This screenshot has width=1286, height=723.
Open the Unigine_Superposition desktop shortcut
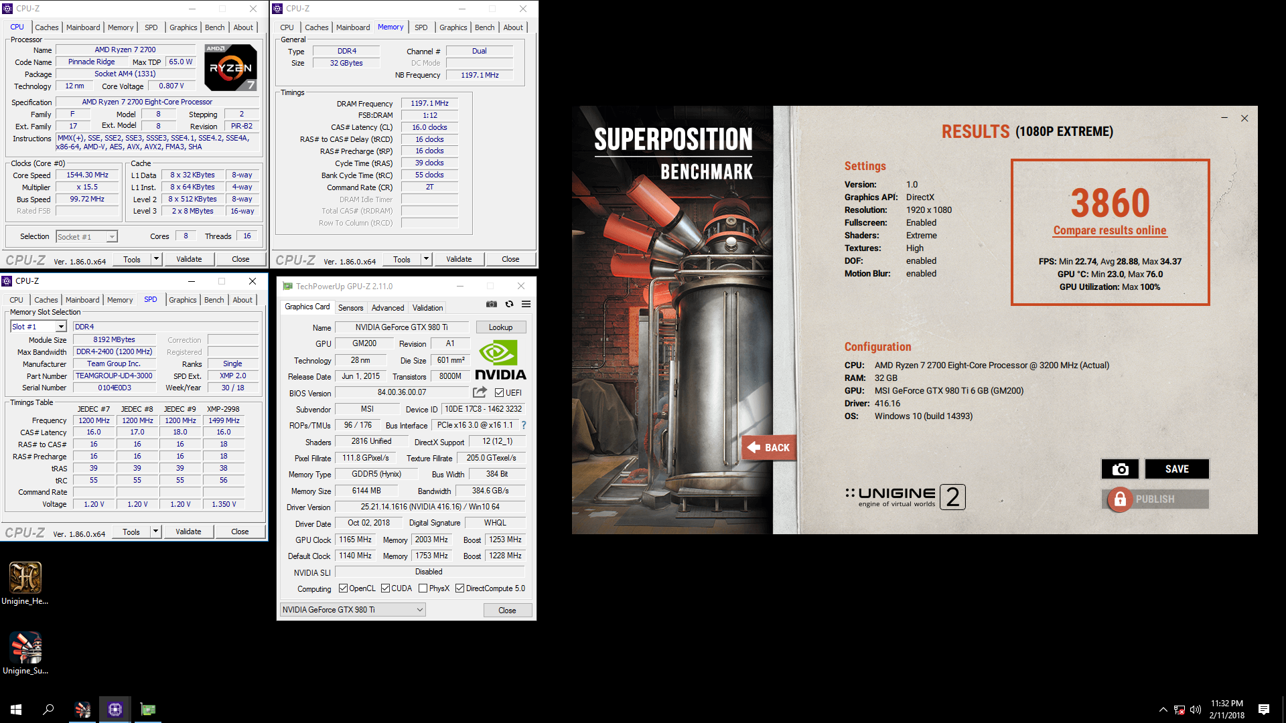tap(25, 653)
